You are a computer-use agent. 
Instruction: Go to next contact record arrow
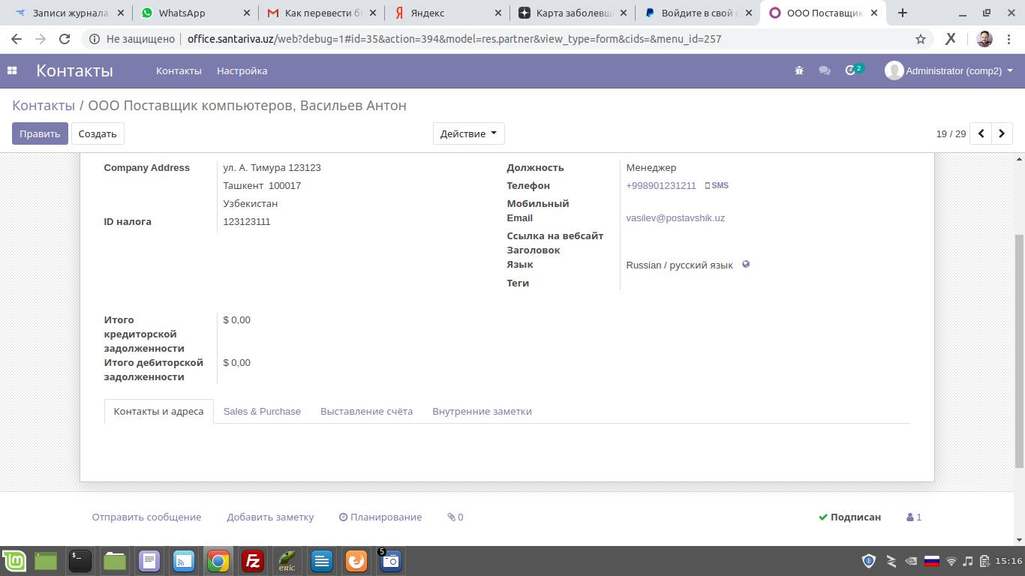1002,133
